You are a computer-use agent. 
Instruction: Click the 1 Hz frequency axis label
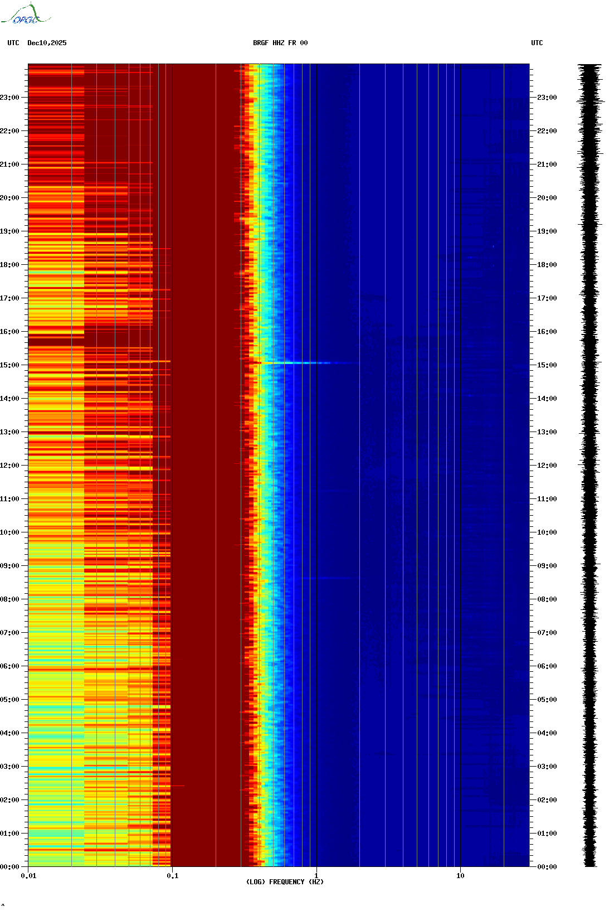point(316,876)
